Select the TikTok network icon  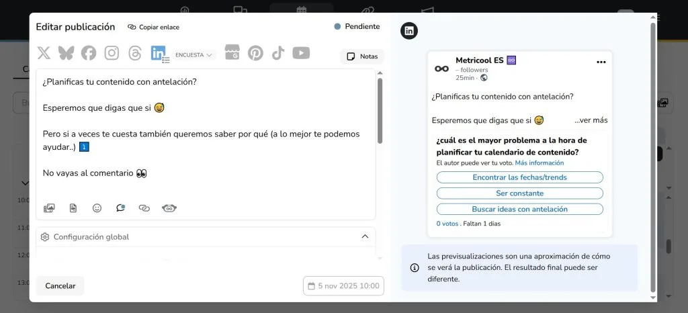tap(278, 53)
